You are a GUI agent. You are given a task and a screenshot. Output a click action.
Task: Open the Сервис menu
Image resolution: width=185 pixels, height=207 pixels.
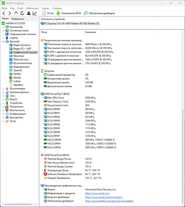coord(45,8)
